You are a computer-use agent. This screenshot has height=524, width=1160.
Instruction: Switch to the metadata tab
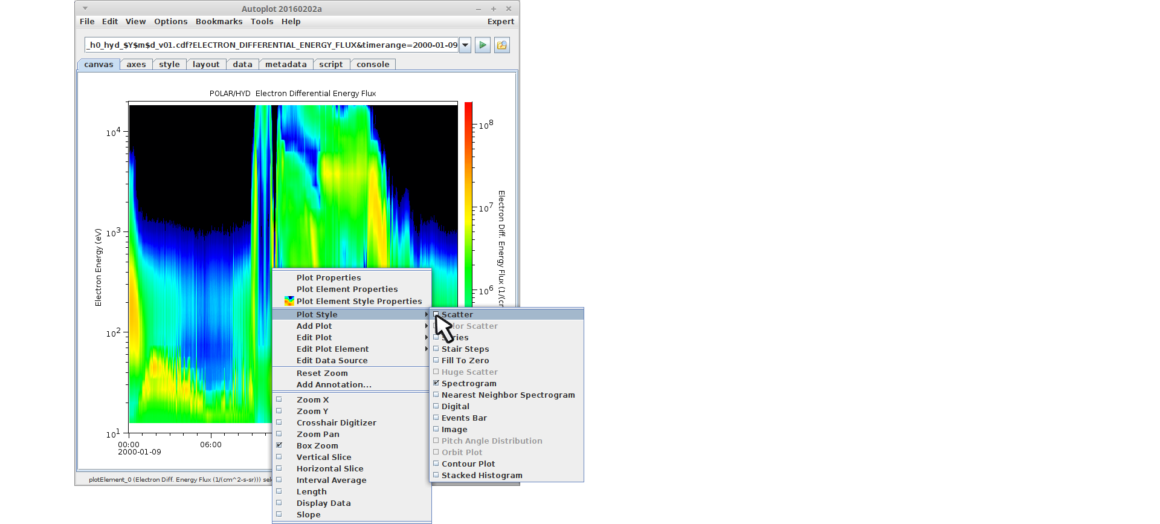pos(286,64)
